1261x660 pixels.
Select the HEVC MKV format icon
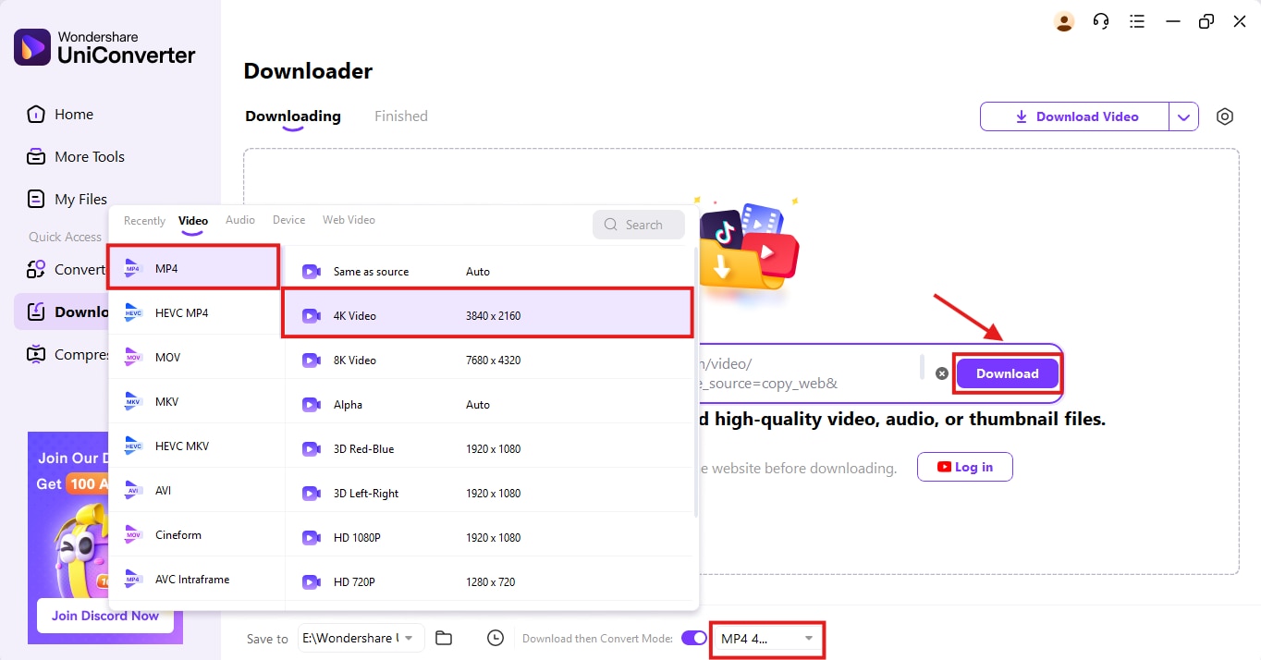(133, 446)
